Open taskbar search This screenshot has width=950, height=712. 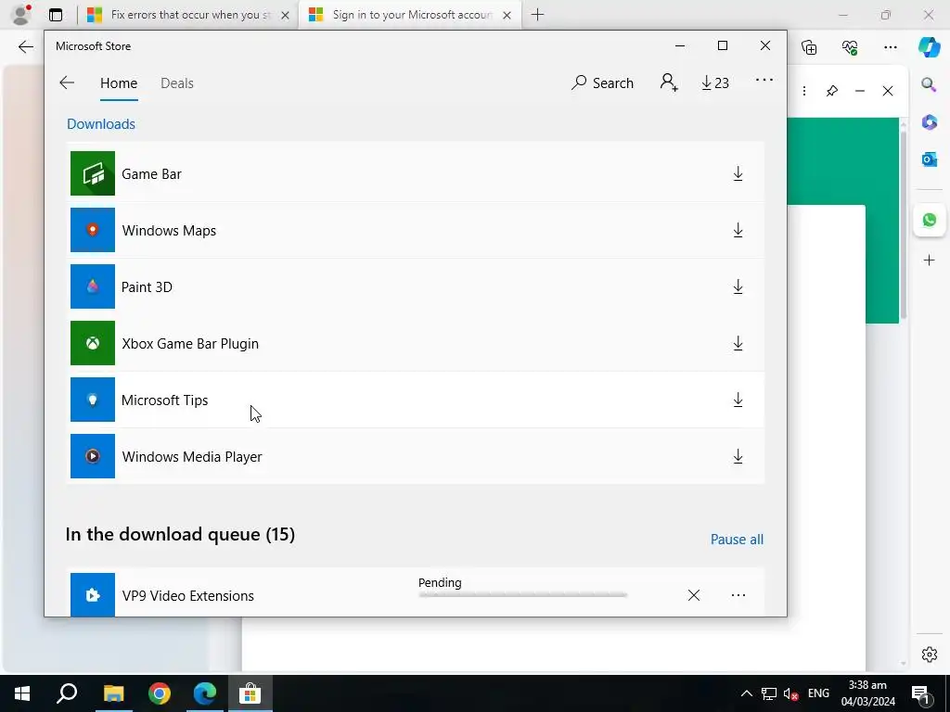[67, 693]
